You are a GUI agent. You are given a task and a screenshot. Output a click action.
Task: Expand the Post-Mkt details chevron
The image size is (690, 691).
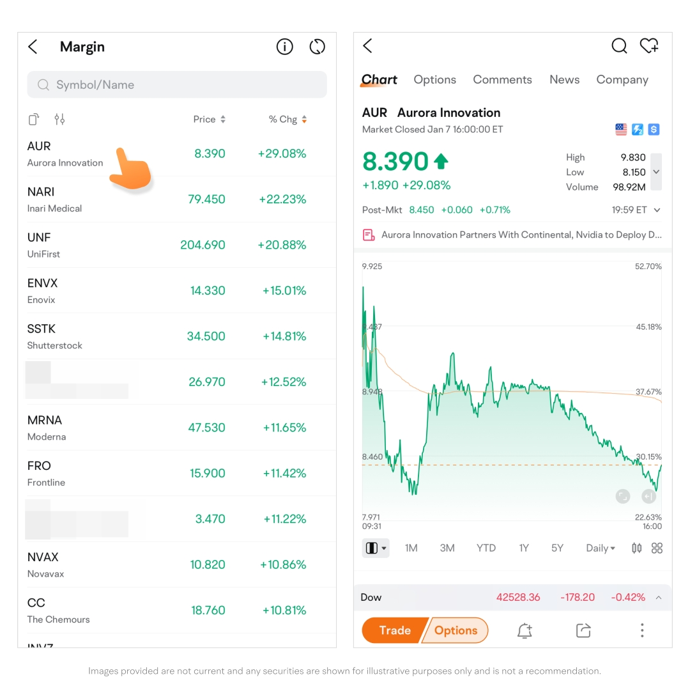657,210
